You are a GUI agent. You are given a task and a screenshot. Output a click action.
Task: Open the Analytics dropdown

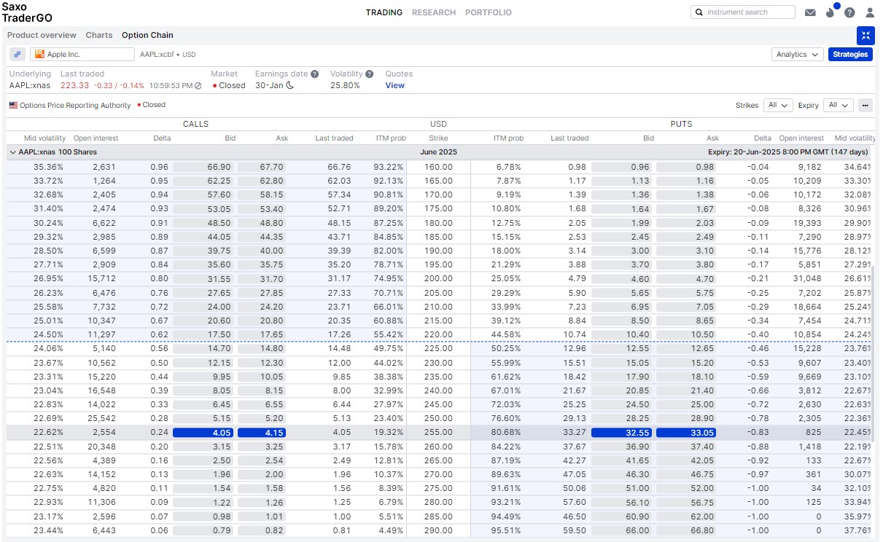[797, 53]
